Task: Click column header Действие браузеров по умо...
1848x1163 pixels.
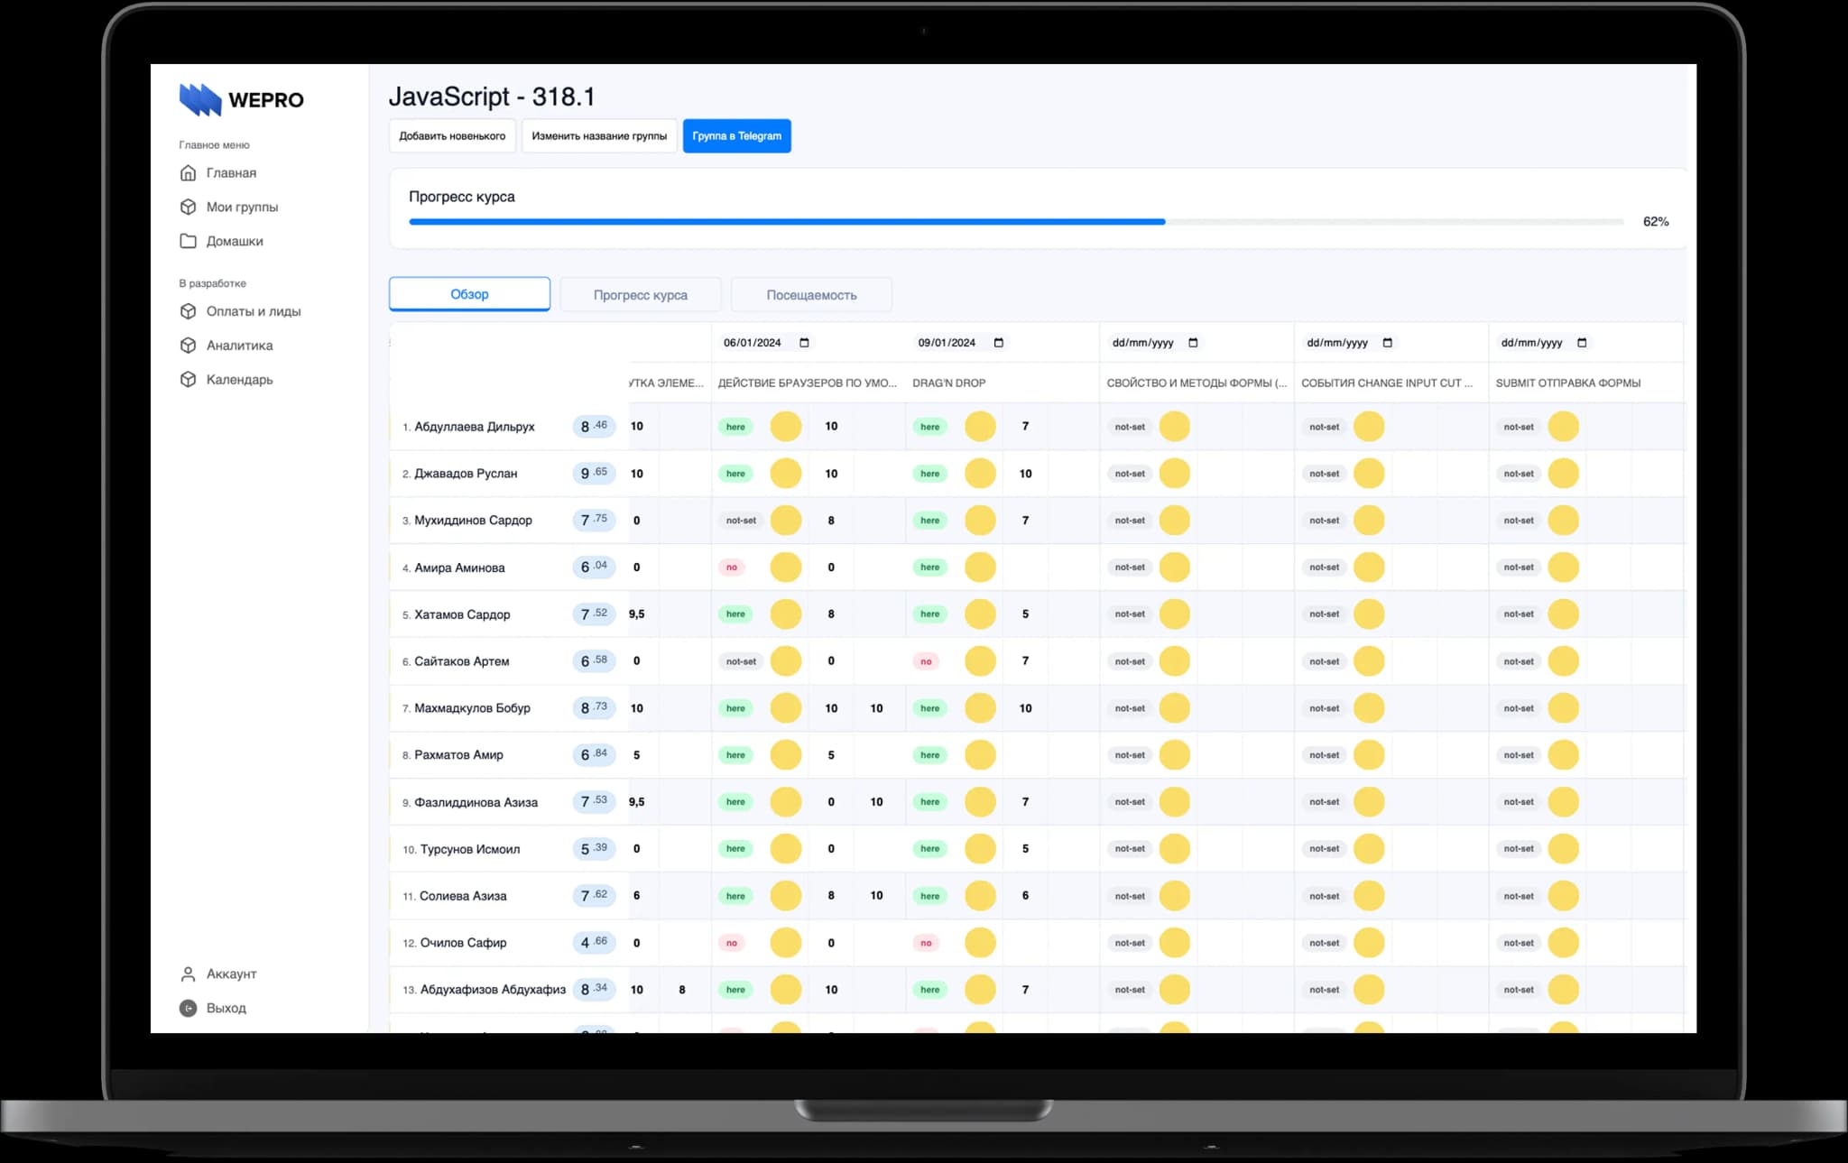Action: [x=807, y=383]
